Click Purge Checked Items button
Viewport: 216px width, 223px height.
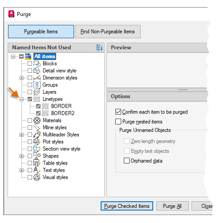pyautogui.click(x=127, y=206)
